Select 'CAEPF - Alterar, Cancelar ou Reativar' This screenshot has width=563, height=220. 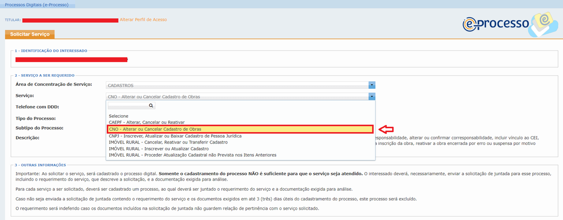pos(147,122)
